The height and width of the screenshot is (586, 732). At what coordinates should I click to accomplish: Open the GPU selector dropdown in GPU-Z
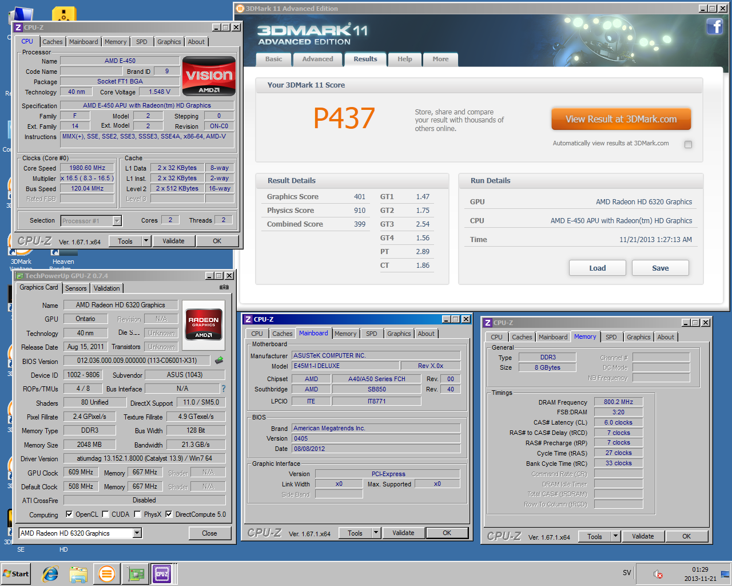[x=137, y=533]
